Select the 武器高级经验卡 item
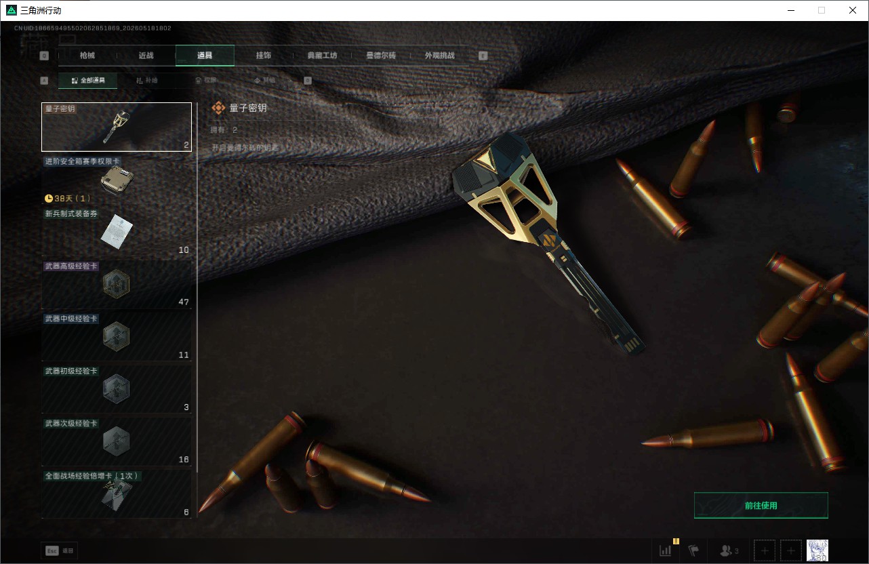 (x=117, y=285)
